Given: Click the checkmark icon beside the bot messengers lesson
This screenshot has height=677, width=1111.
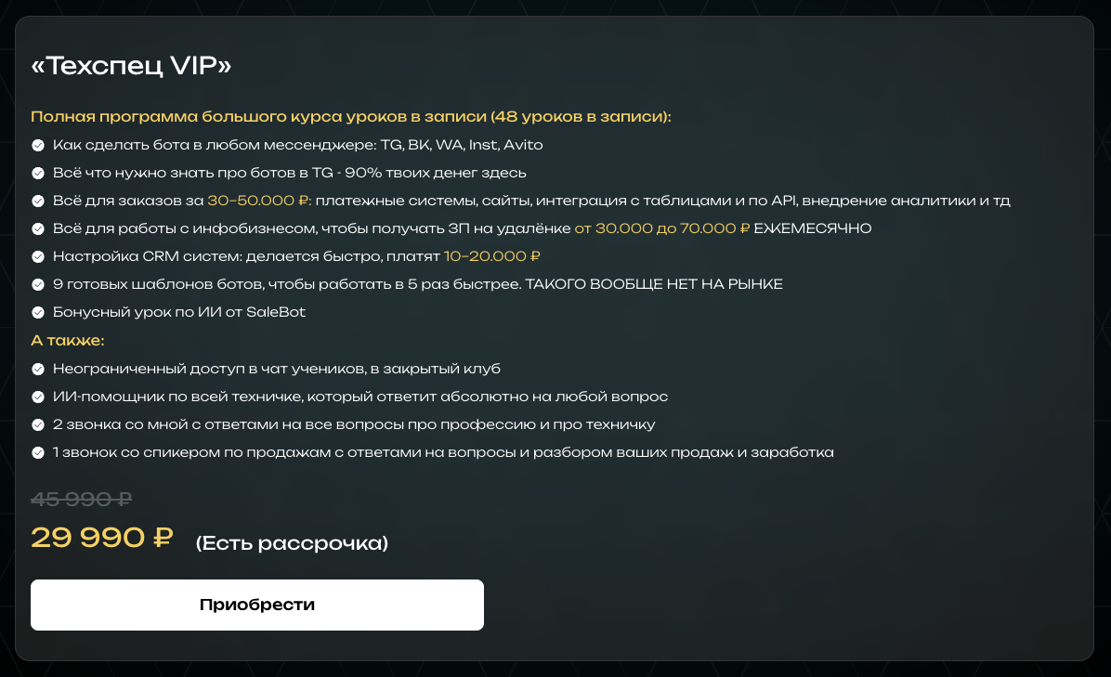Looking at the screenshot, I should coord(37,145).
